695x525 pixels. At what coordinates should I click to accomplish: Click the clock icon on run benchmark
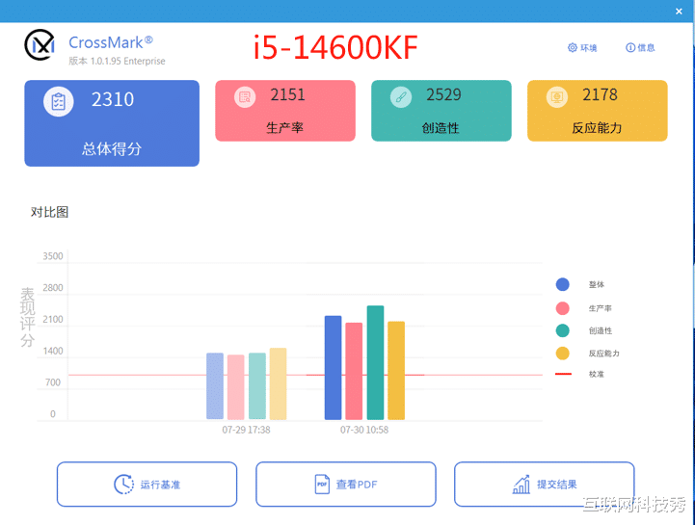[x=123, y=485]
